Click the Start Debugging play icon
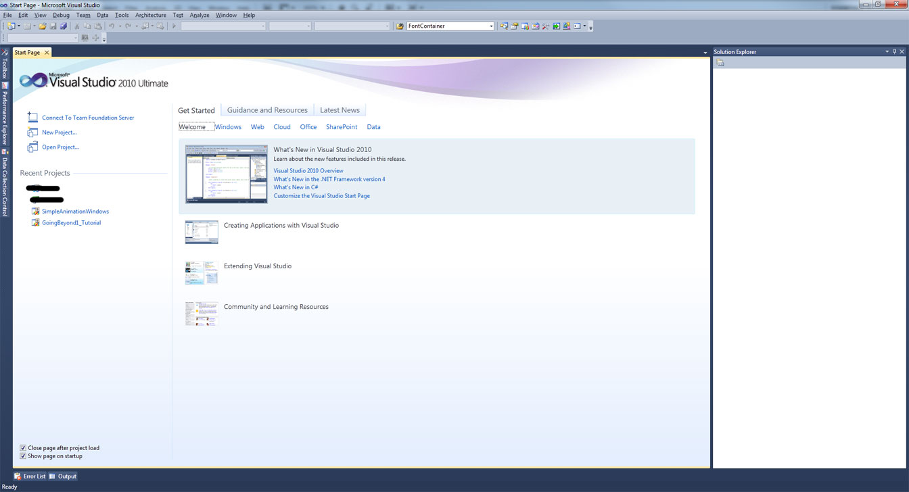909x492 pixels. 174,26
